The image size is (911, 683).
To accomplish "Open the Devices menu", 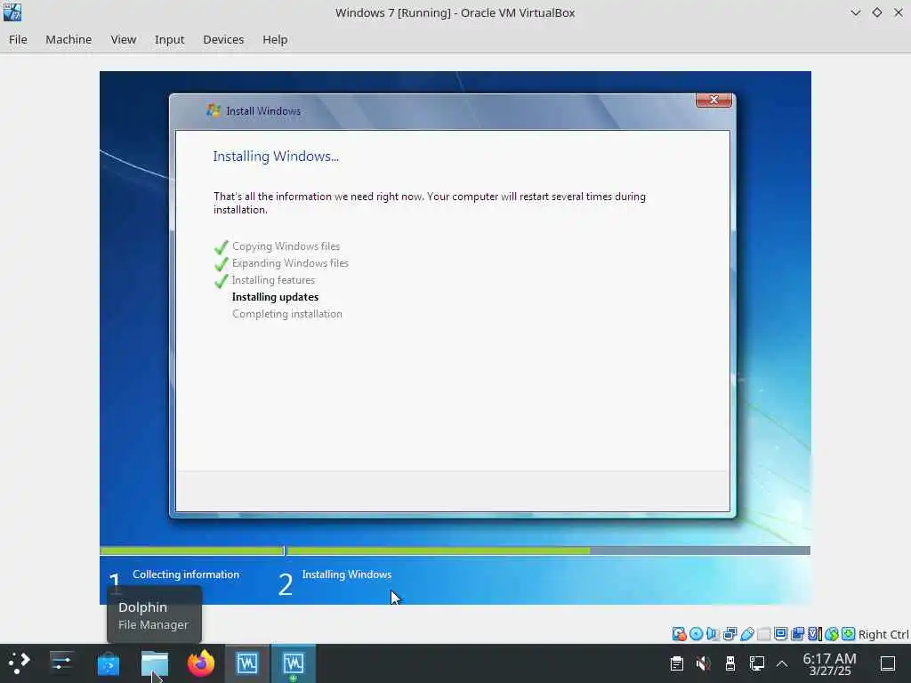I will pyautogui.click(x=223, y=39).
